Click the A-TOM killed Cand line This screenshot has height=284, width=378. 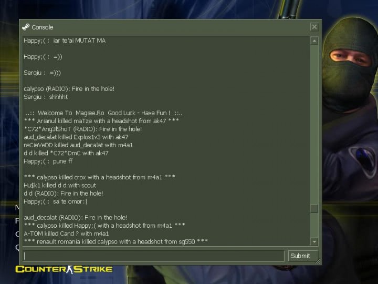66,234
